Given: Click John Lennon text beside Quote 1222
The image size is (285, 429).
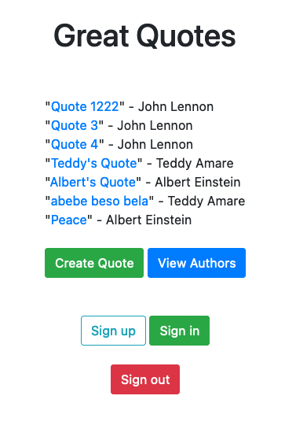Looking at the screenshot, I should (x=176, y=107).
